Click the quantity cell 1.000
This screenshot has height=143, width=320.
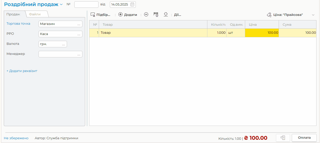coord(217,33)
